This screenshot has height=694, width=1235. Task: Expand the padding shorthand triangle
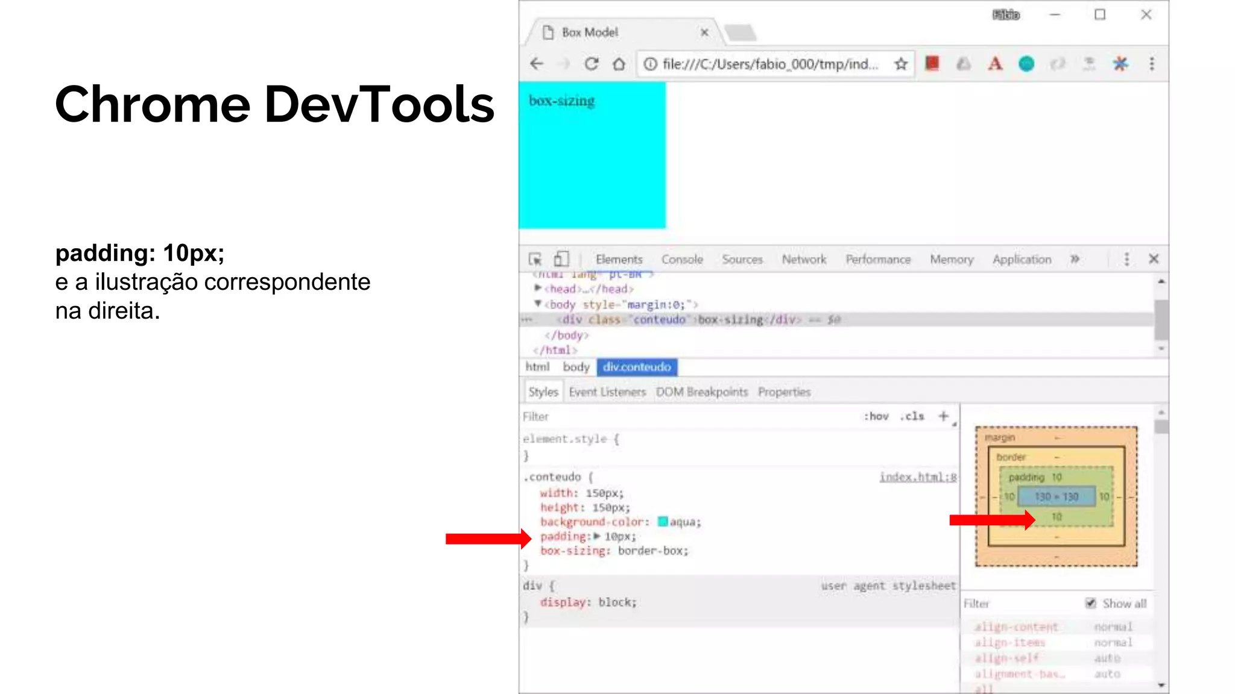point(597,536)
